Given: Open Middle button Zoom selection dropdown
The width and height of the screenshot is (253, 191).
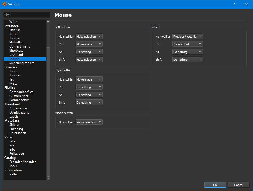Looking at the screenshot, I should click(89, 122).
